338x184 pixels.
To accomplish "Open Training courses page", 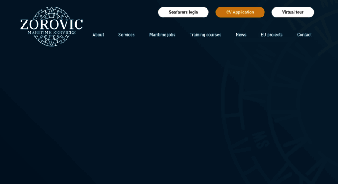I will [205, 35].
